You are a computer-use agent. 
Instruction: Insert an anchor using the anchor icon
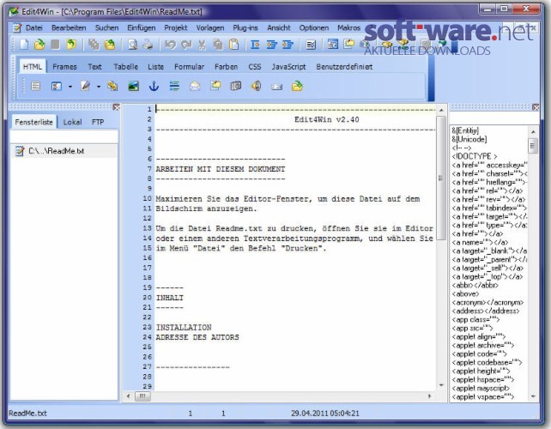tap(154, 86)
